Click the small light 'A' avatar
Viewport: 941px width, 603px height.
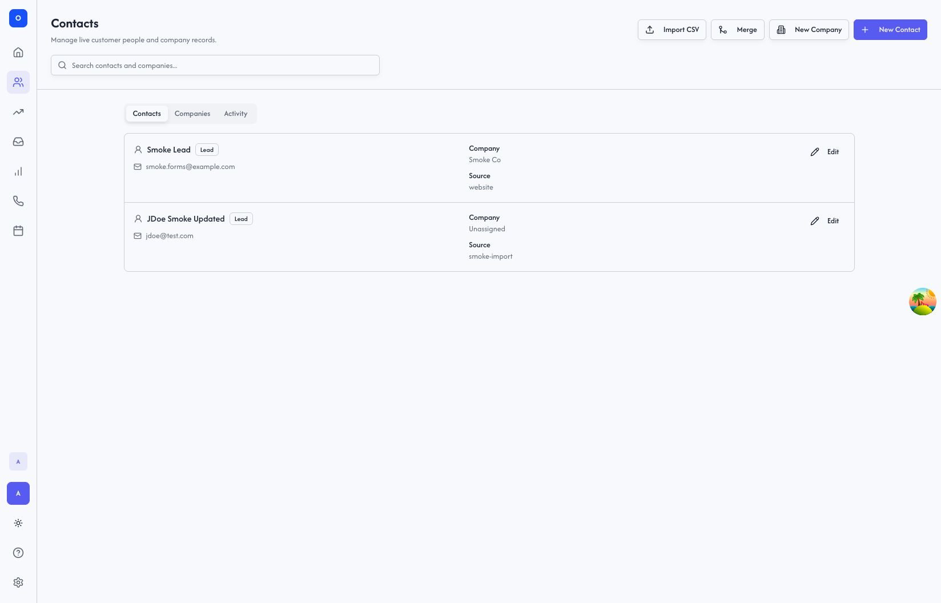point(18,461)
